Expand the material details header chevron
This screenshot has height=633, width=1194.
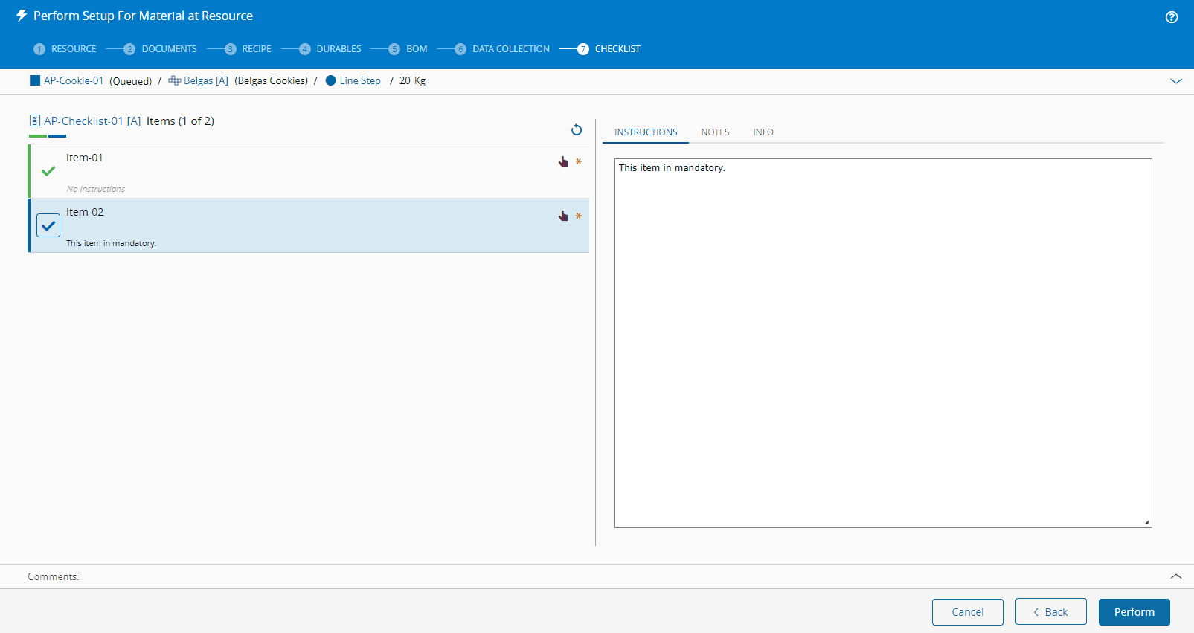tap(1176, 81)
